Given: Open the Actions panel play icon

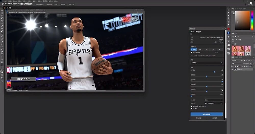Looking at the screenshot, I should click(228, 13).
